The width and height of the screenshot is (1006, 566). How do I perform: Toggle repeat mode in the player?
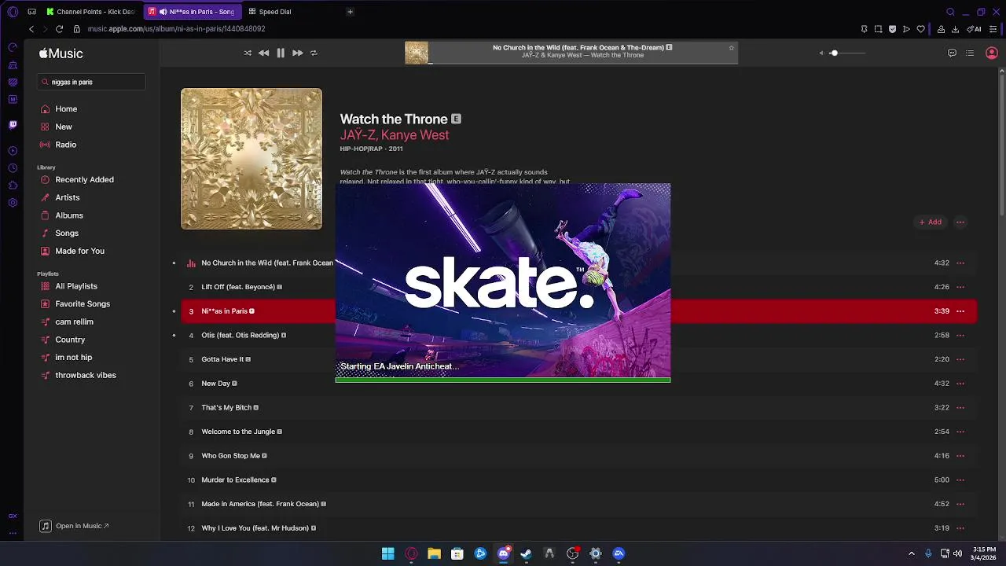(314, 53)
